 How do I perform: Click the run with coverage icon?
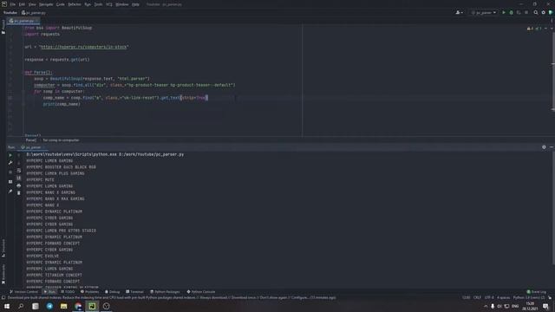click(519, 13)
